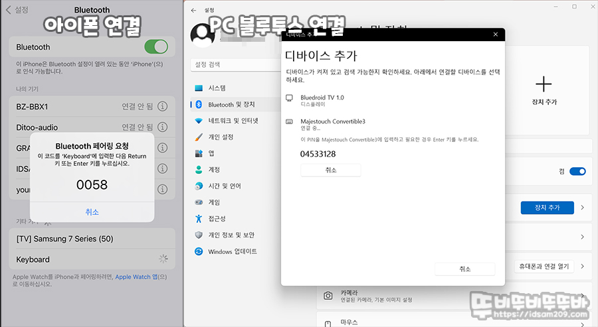Click the user account avatar picture
The height and width of the screenshot is (327, 598).
[203, 35]
